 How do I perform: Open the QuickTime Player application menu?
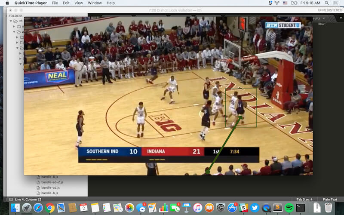click(x=31, y=3)
